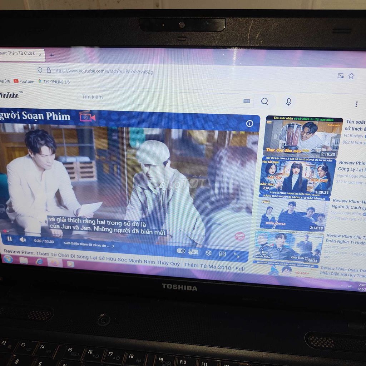Enter fullscreen mode in the player

pos(236,255)
